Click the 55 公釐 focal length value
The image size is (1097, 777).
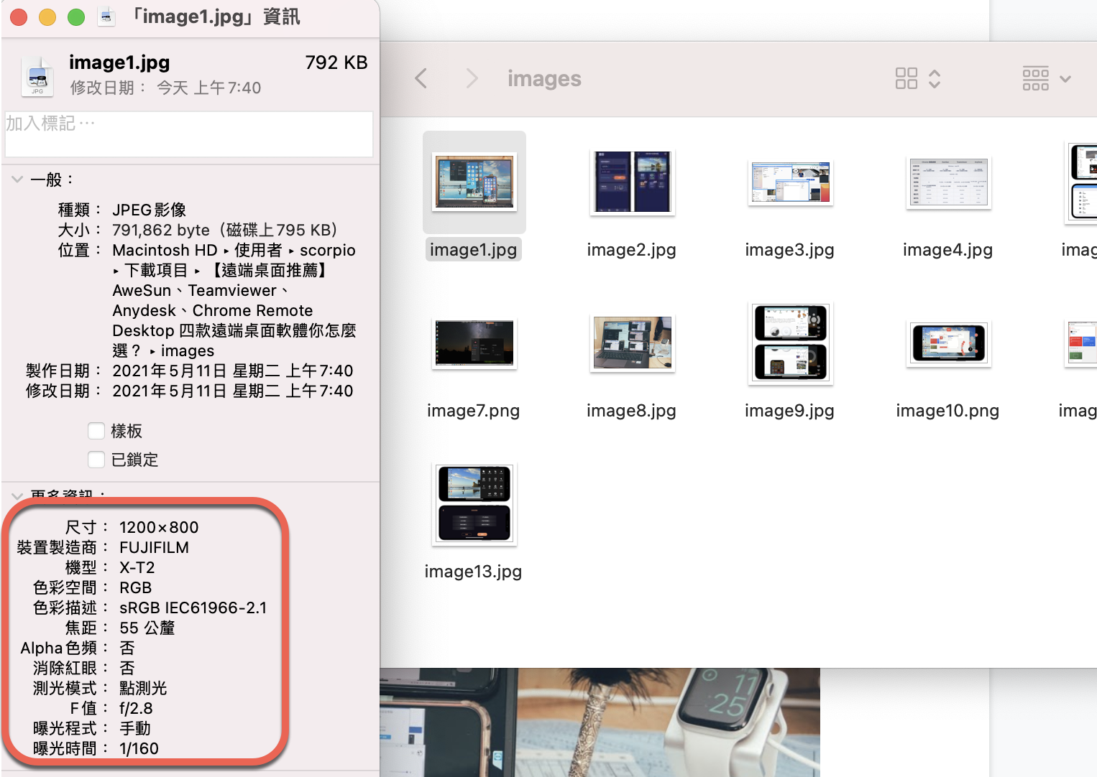[147, 628]
